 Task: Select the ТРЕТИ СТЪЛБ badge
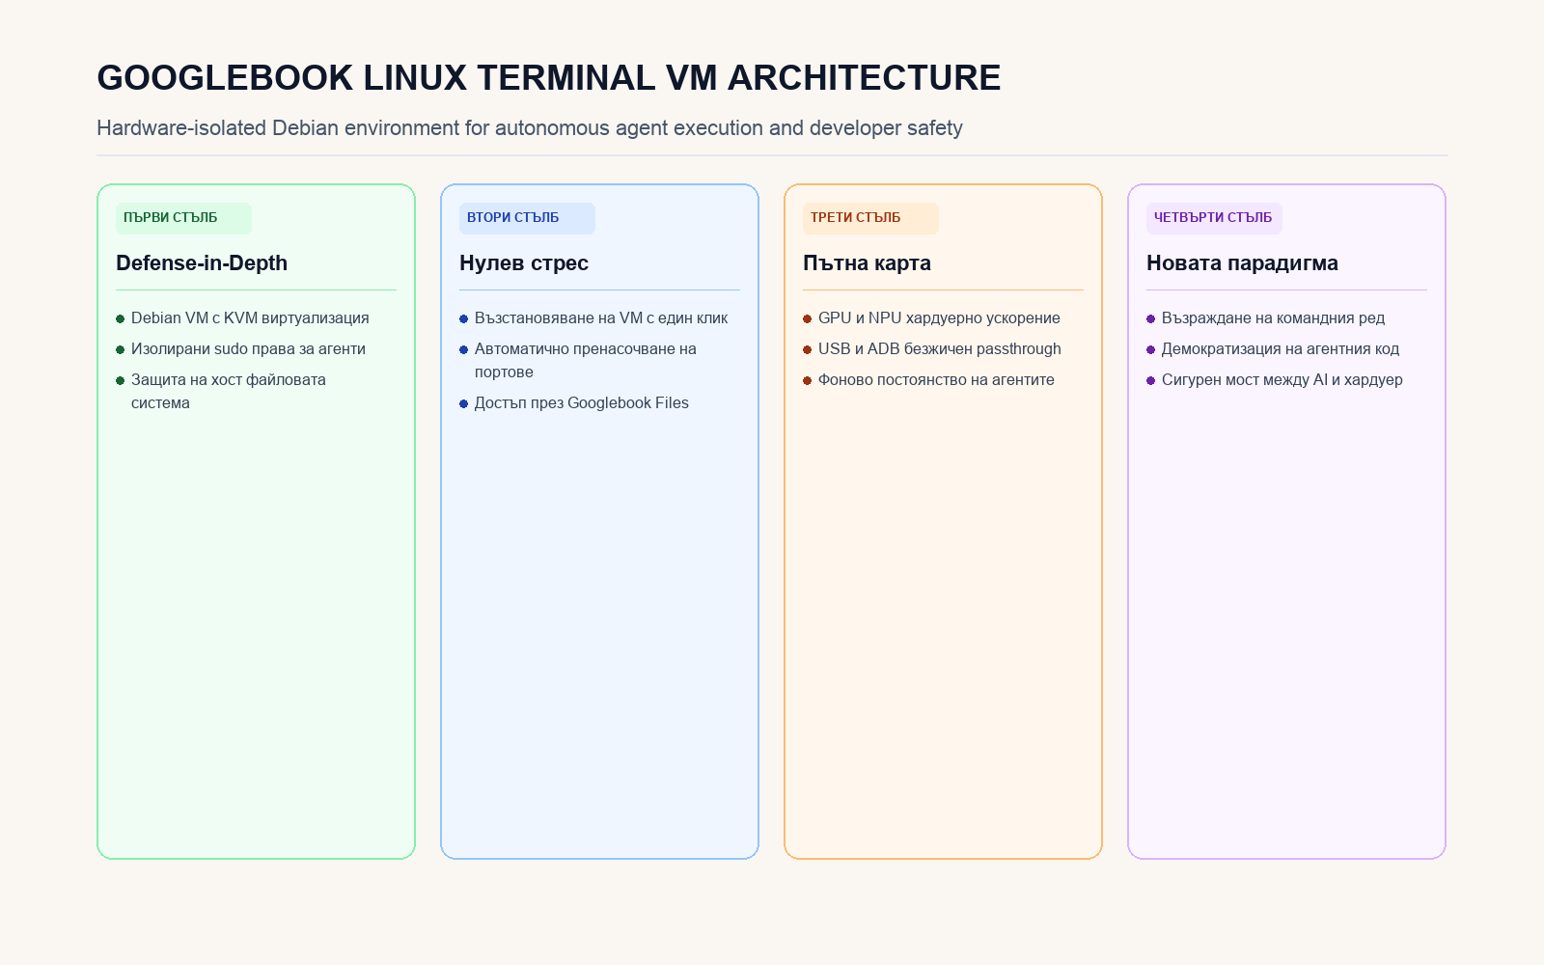870,218
